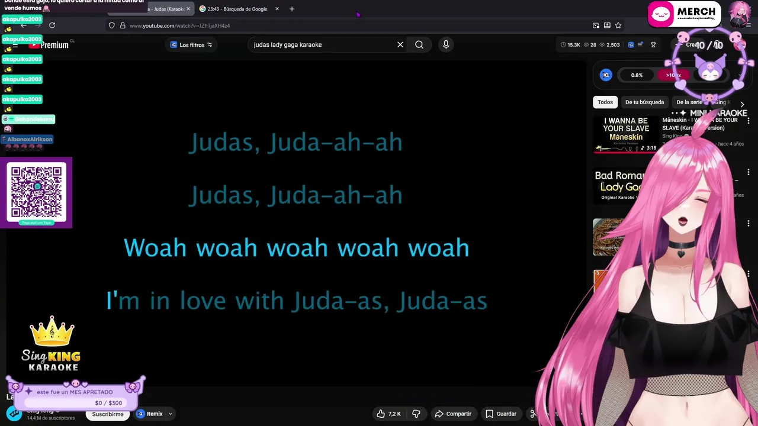The image size is (758, 426).
Task: Start voice search with the microphone icon
Action: coord(446,44)
